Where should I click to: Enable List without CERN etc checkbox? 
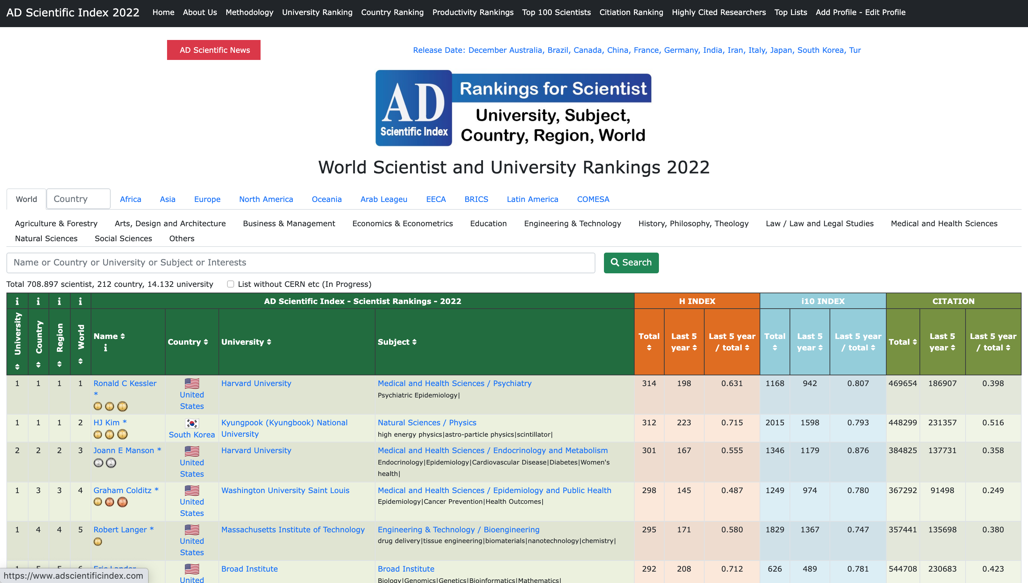[x=230, y=284]
